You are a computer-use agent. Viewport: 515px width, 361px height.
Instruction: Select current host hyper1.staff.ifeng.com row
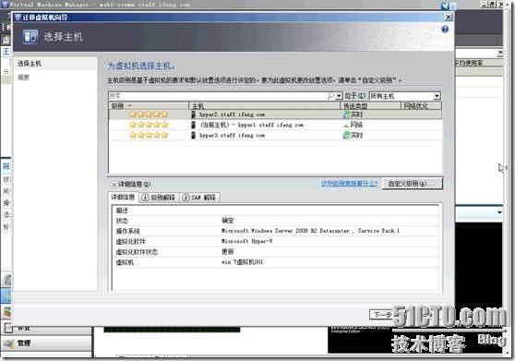click(275, 125)
